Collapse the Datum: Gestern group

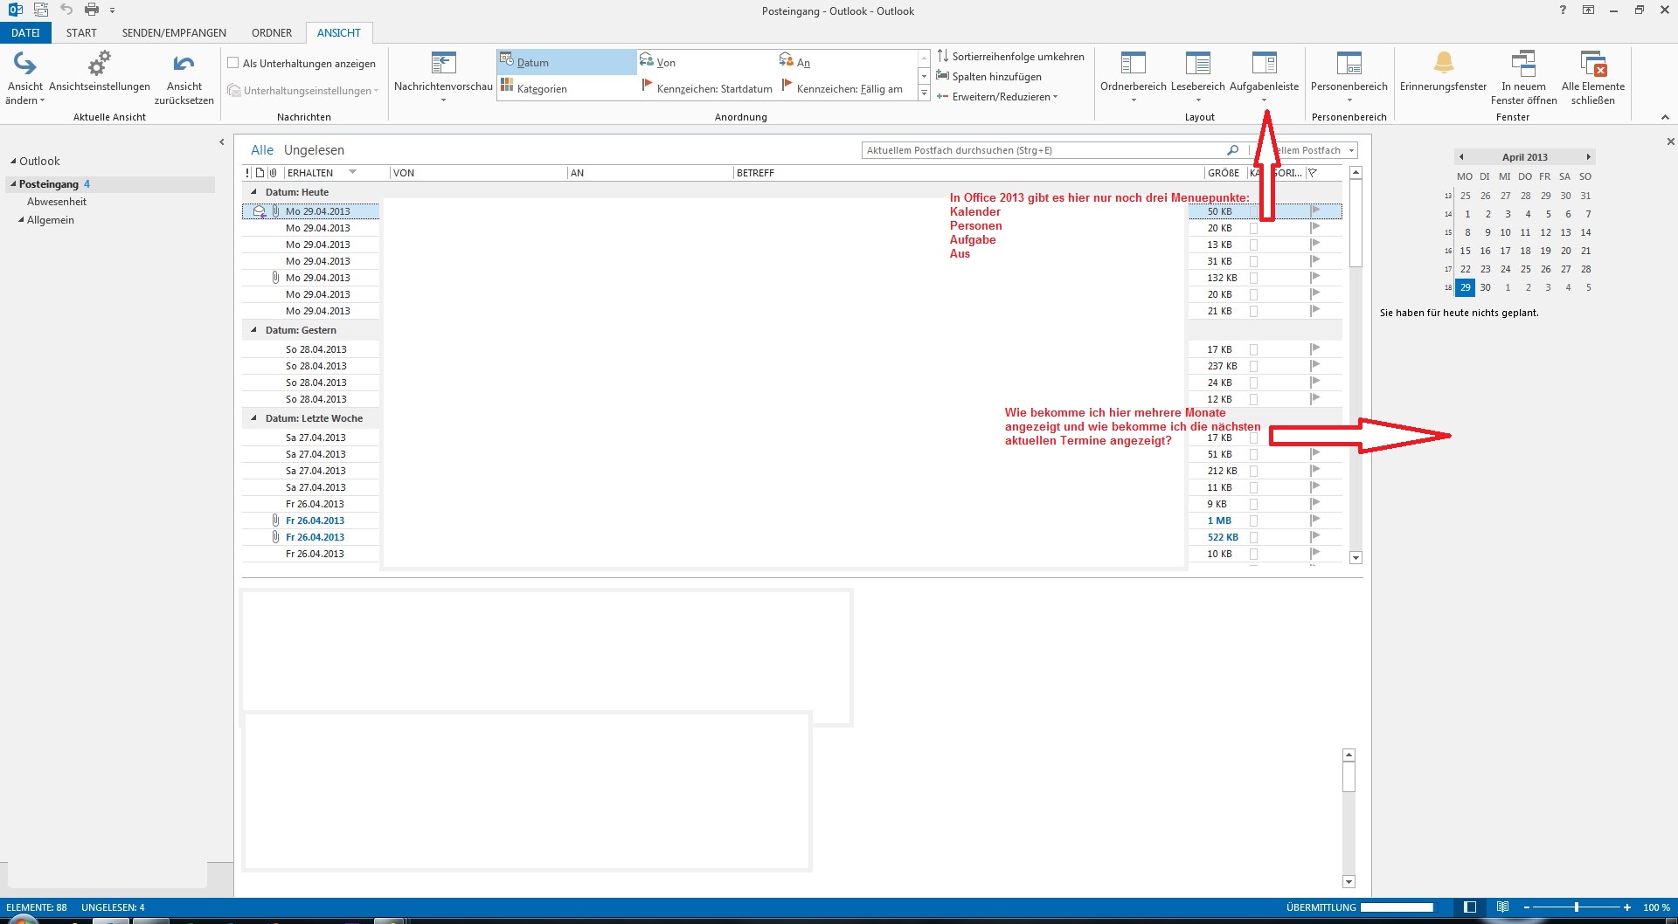click(254, 330)
